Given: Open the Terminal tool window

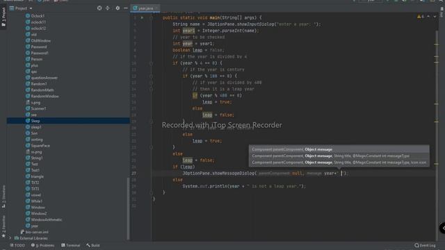Looking at the screenshot, I should [71, 245].
